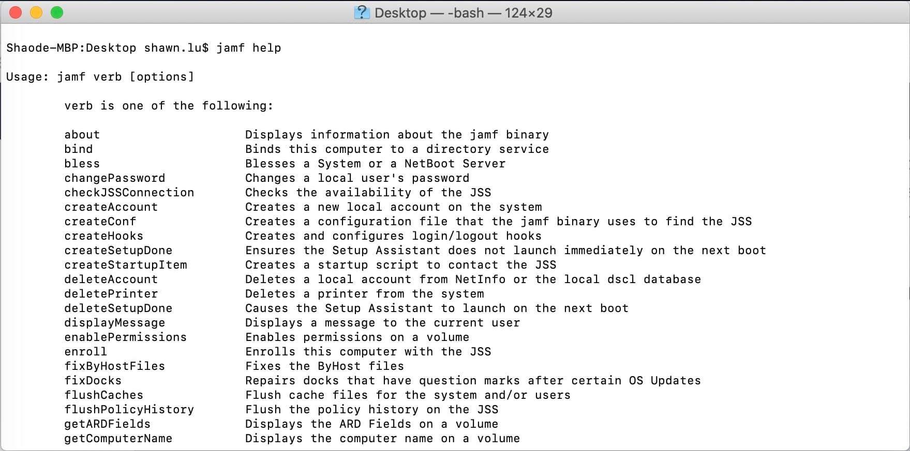Click the 'Desktop — -bash — 124×29' window title
910x451 pixels.
(x=463, y=12)
